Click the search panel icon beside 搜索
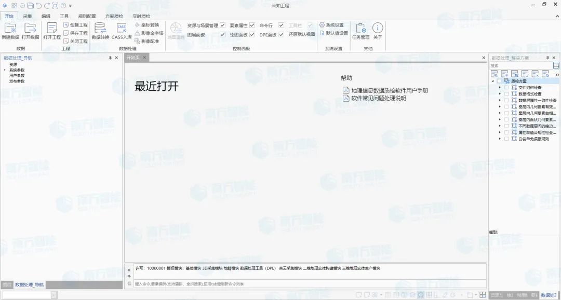This screenshot has width=561, height=300. 556,65
